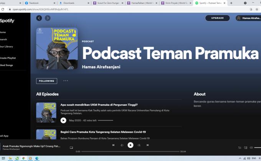Play episode 'Apa susah mendirikan UKM Pramuka'
The width and height of the screenshot is (261, 161).
pos(63,120)
